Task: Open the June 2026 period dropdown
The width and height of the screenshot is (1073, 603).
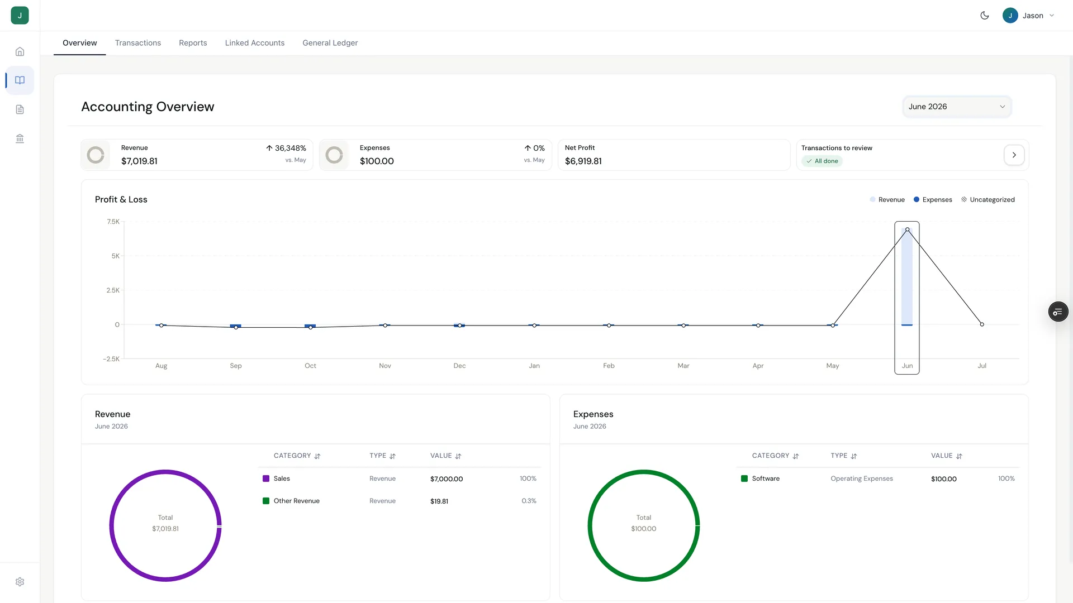Action: (x=957, y=107)
